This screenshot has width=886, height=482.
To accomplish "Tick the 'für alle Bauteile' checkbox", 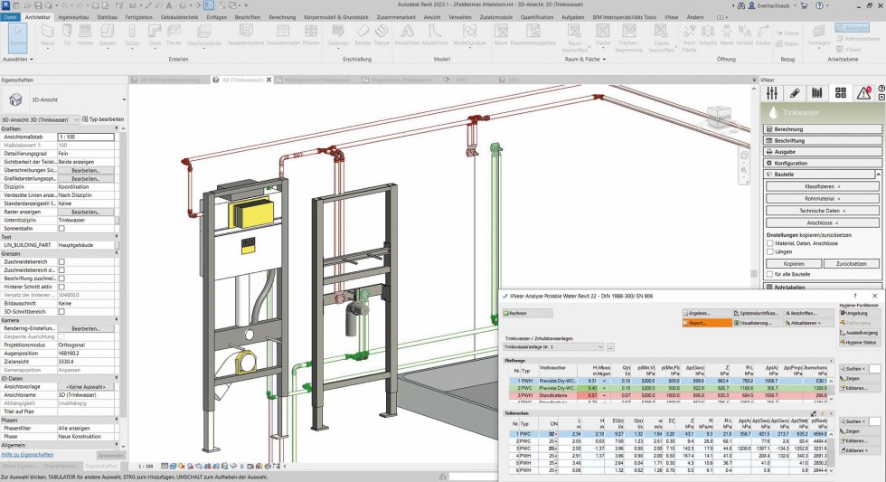I will click(770, 275).
